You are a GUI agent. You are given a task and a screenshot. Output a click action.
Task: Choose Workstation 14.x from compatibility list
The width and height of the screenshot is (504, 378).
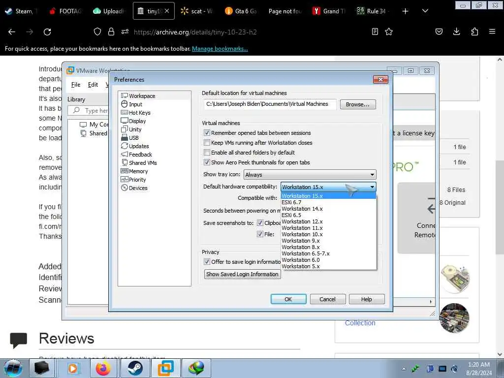328,209
